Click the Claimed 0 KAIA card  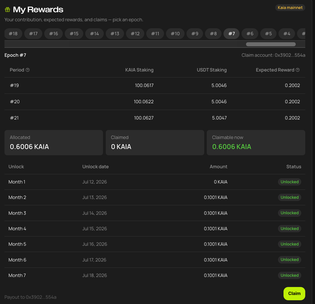click(155, 142)
